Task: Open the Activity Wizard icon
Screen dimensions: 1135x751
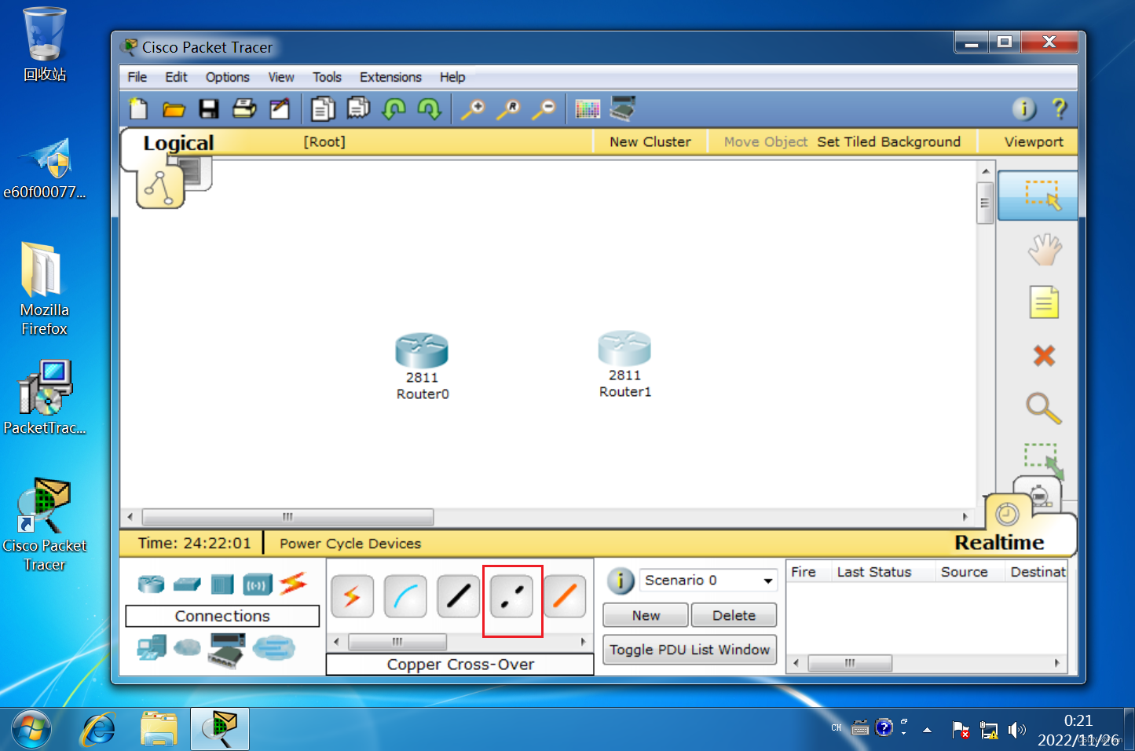Action: point(280,108)
